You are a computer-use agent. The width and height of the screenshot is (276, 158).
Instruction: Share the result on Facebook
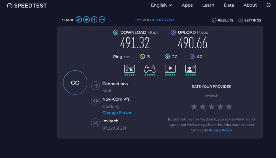pos(94,20)
